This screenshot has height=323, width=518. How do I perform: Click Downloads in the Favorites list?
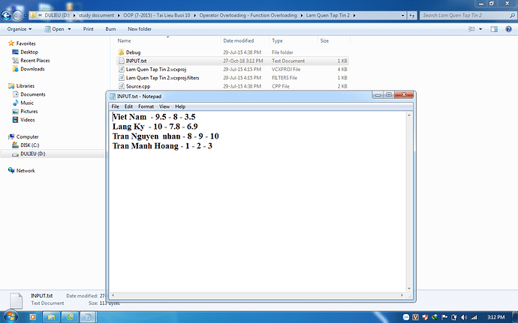click(x=32, y=69)
